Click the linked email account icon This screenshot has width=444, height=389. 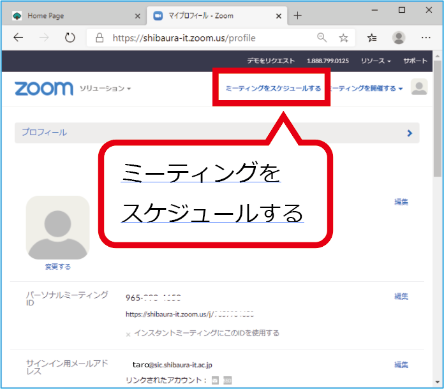[215, 381]
